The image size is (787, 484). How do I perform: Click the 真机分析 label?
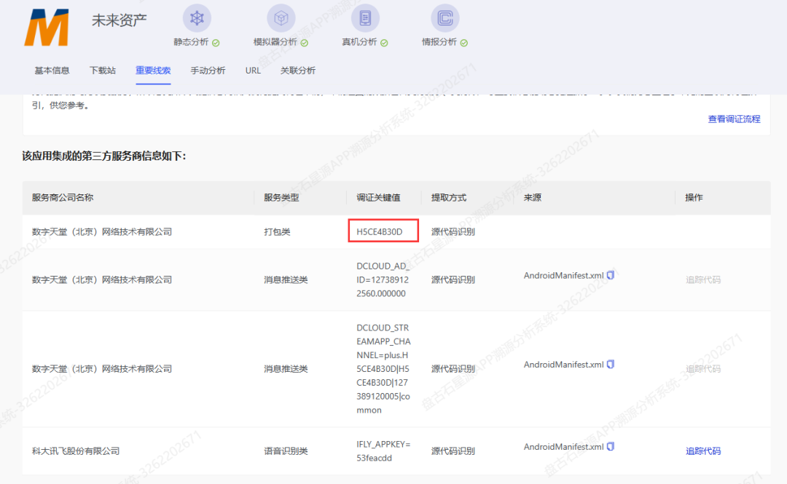pyautogui.click(x=359, y=42)
